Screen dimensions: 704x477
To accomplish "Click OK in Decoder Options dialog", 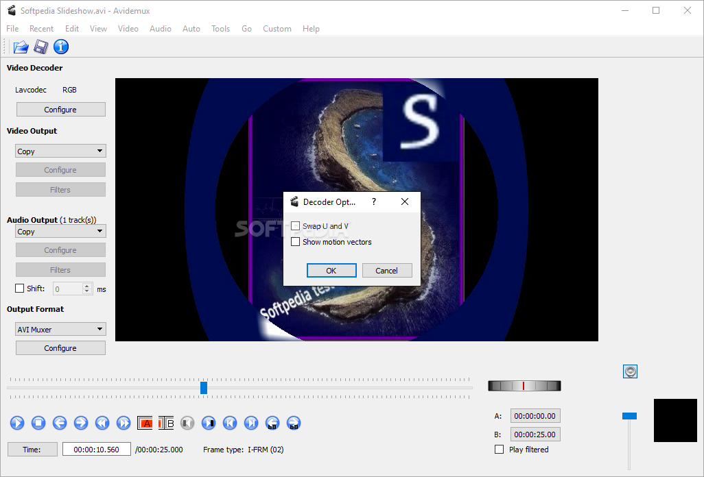I will (x=331, y=270).
